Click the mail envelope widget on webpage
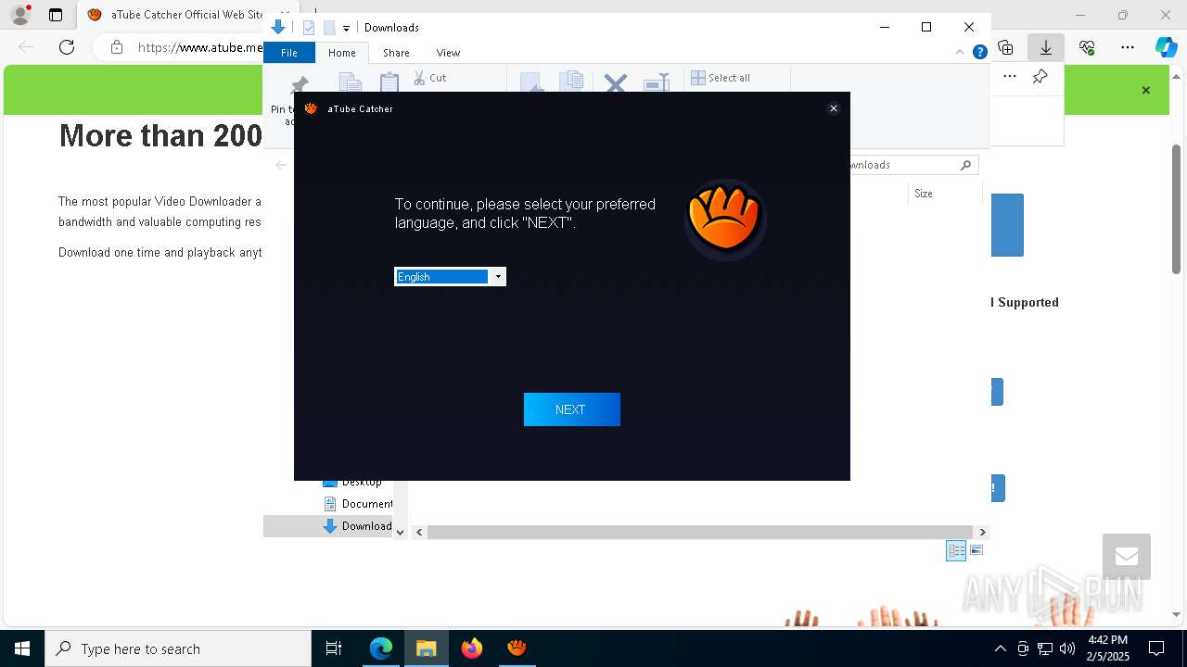The image size is (1187, 667). pos(1127,557)
